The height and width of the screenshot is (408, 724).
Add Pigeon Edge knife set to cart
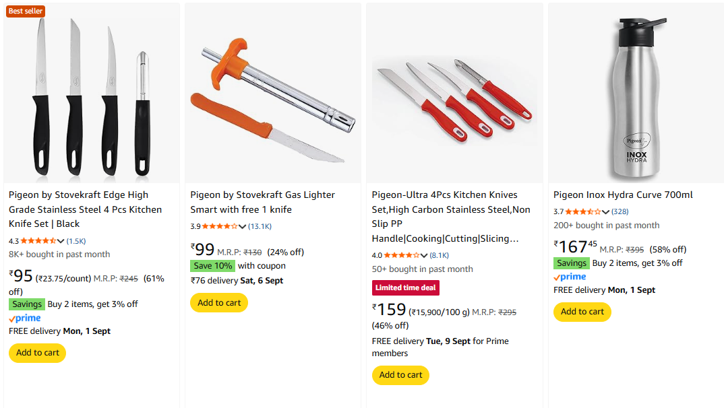[38, 353]
